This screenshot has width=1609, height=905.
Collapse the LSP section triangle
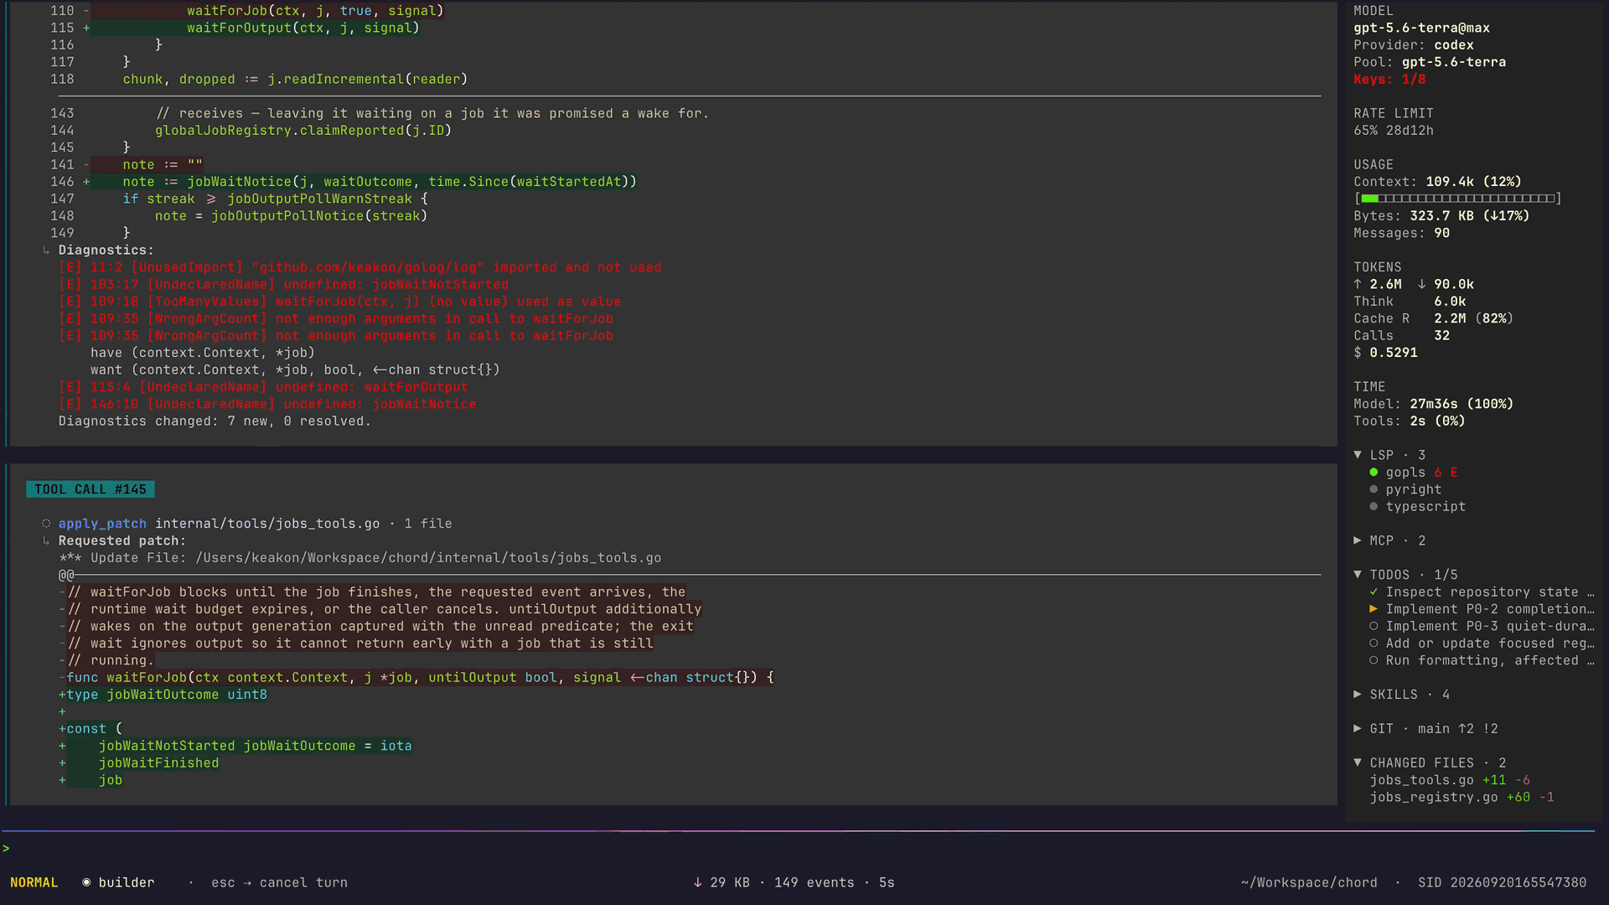tap(1358, 455)
